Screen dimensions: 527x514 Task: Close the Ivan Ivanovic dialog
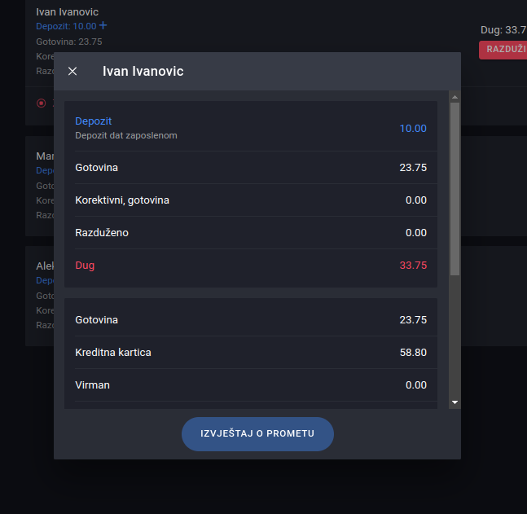(72, 72)
